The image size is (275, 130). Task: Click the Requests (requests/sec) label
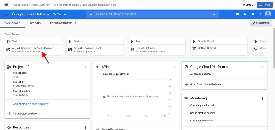point(115,74)
